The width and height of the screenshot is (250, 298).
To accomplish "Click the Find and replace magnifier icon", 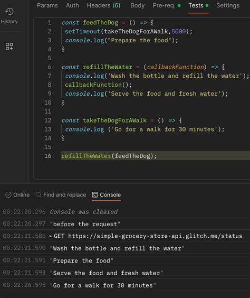I will click(38, 195).
